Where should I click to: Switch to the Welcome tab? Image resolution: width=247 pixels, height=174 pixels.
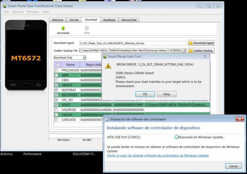tap(58, 20)
